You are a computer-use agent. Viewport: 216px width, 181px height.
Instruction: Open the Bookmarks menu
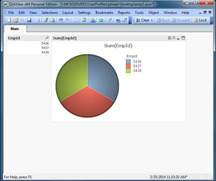pos(104,13)
